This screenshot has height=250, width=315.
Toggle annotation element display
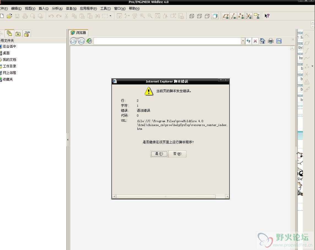pyautogui.click(x=257, y=16)
